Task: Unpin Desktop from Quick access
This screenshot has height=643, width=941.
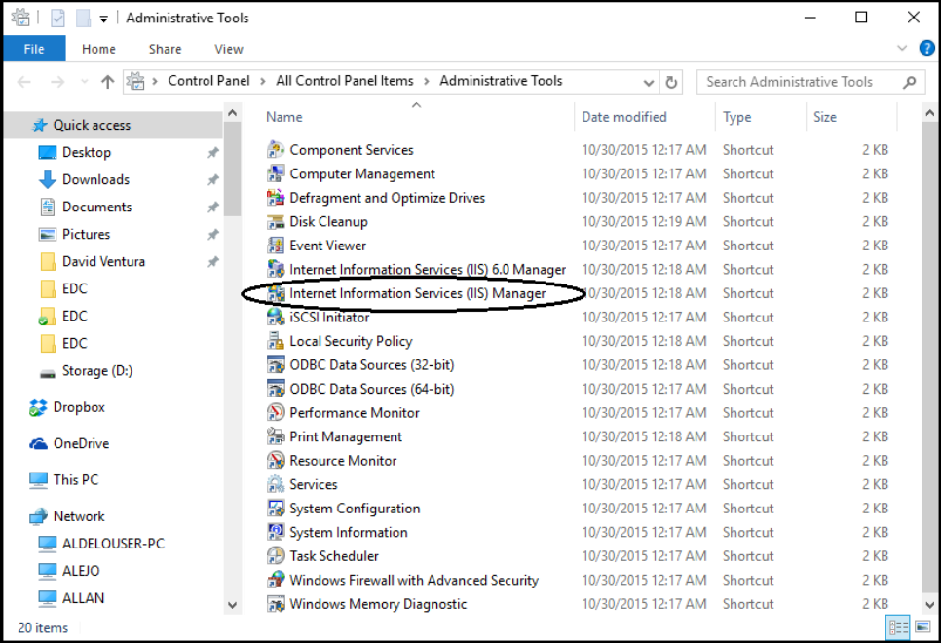Action: click(x=212, y=153)
